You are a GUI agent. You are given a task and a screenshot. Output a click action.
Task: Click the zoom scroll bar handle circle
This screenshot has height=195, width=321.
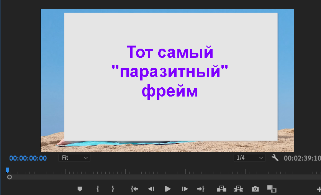point(10,177)
